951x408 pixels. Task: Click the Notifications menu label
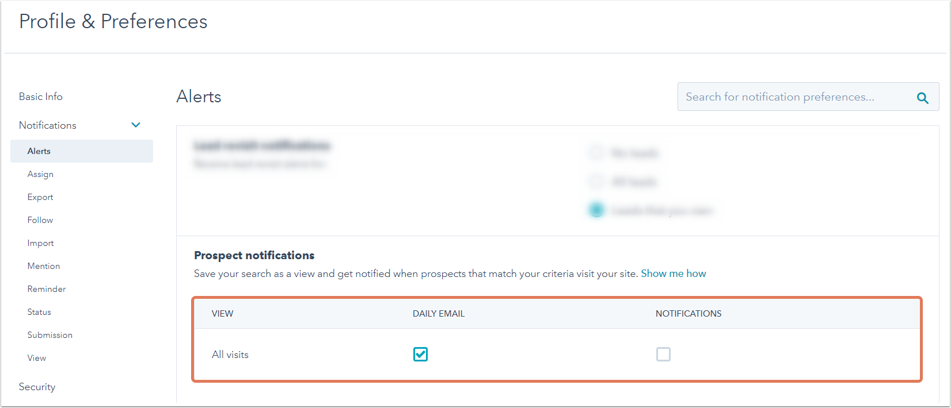48,125
